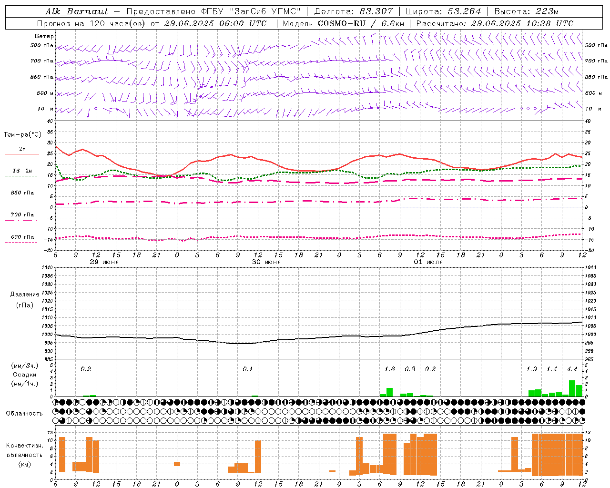Click the 'Давление' pressure panel label
This screenshot has width=610, height=488.
pyautogui.click(x=25, y=295)
